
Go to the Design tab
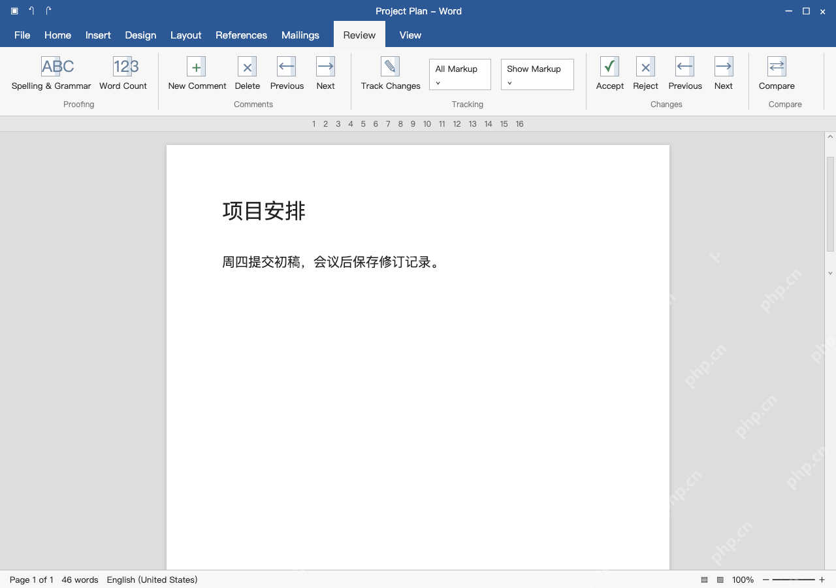coord(140,35)
